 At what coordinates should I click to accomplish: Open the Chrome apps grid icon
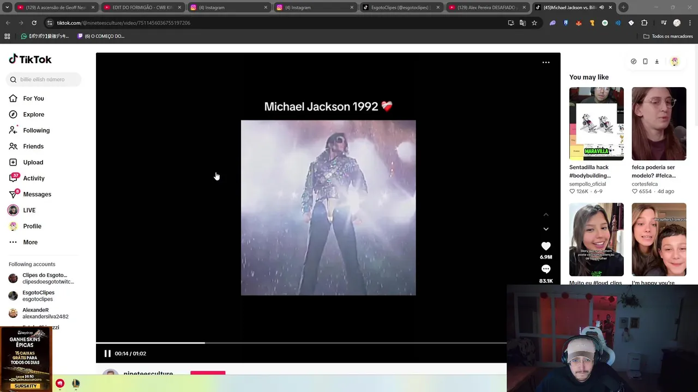[x=7, y=36]
